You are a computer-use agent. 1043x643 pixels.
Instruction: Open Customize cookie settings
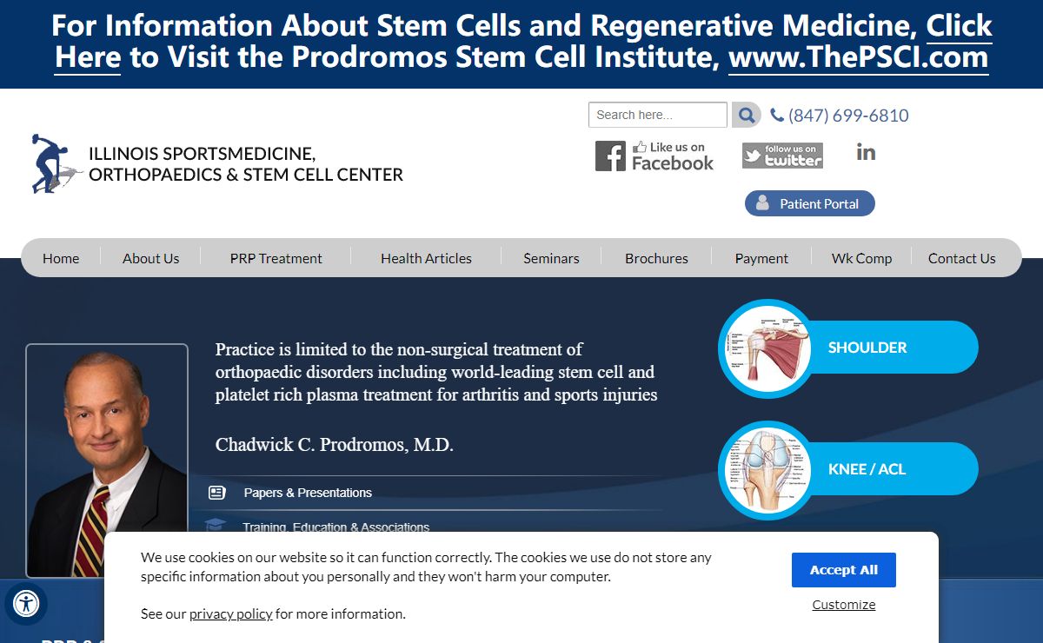tap(843, 605)
